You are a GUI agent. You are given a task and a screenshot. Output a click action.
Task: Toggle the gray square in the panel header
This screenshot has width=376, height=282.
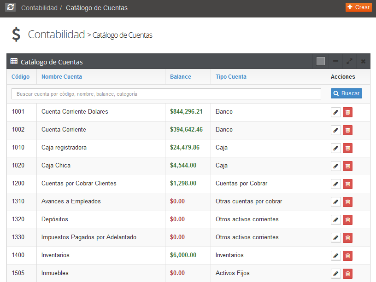[320, 61]
